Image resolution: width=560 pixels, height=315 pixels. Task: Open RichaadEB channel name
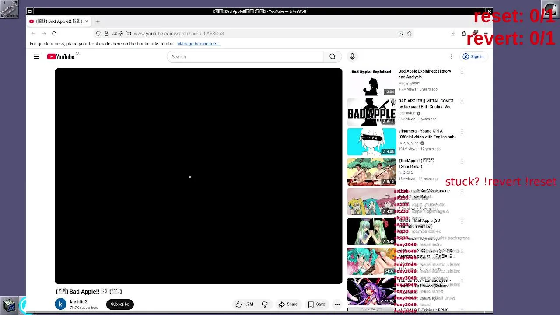click(x=407, y=113)
